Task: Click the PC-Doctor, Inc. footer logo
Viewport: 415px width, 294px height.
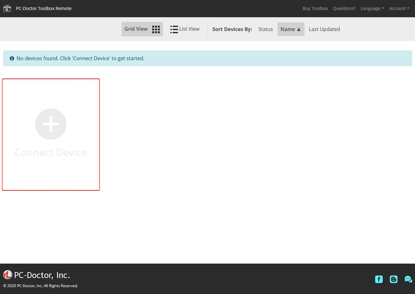Action: click(36, 275)
